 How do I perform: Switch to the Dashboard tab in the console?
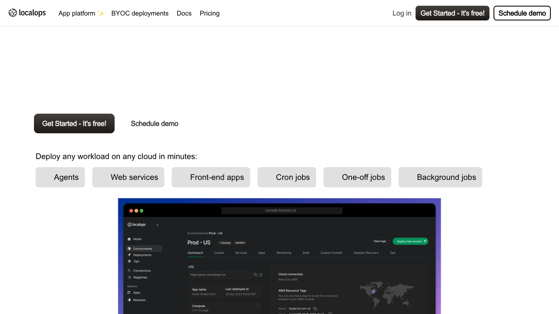(x=195, y=253)
